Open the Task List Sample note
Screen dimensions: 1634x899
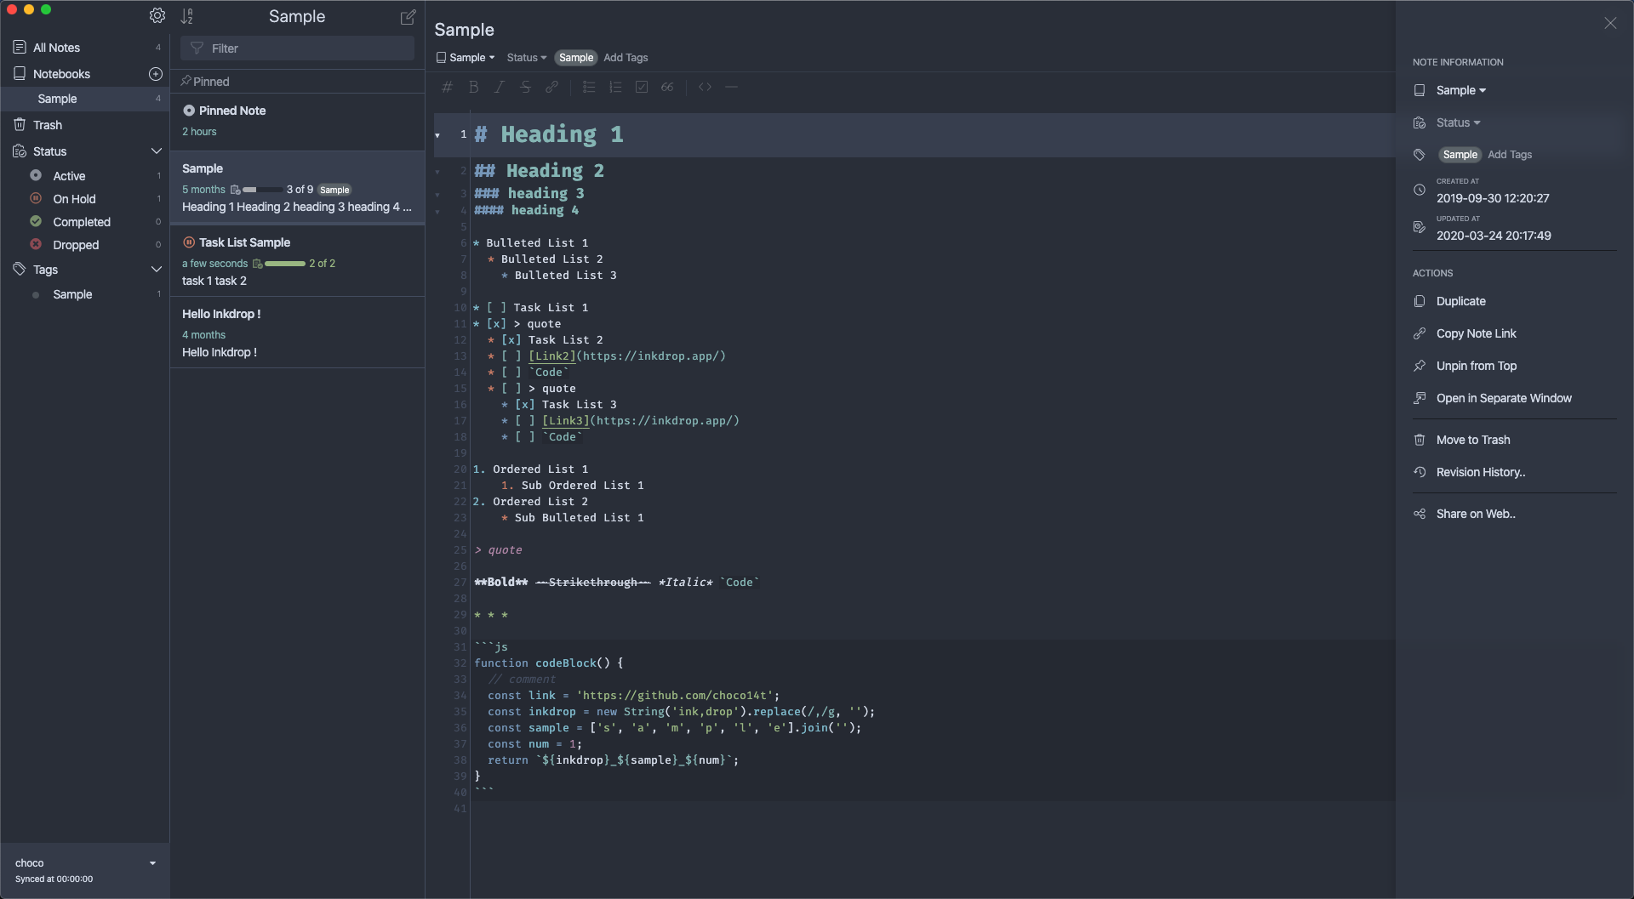[x=297, y=261]
